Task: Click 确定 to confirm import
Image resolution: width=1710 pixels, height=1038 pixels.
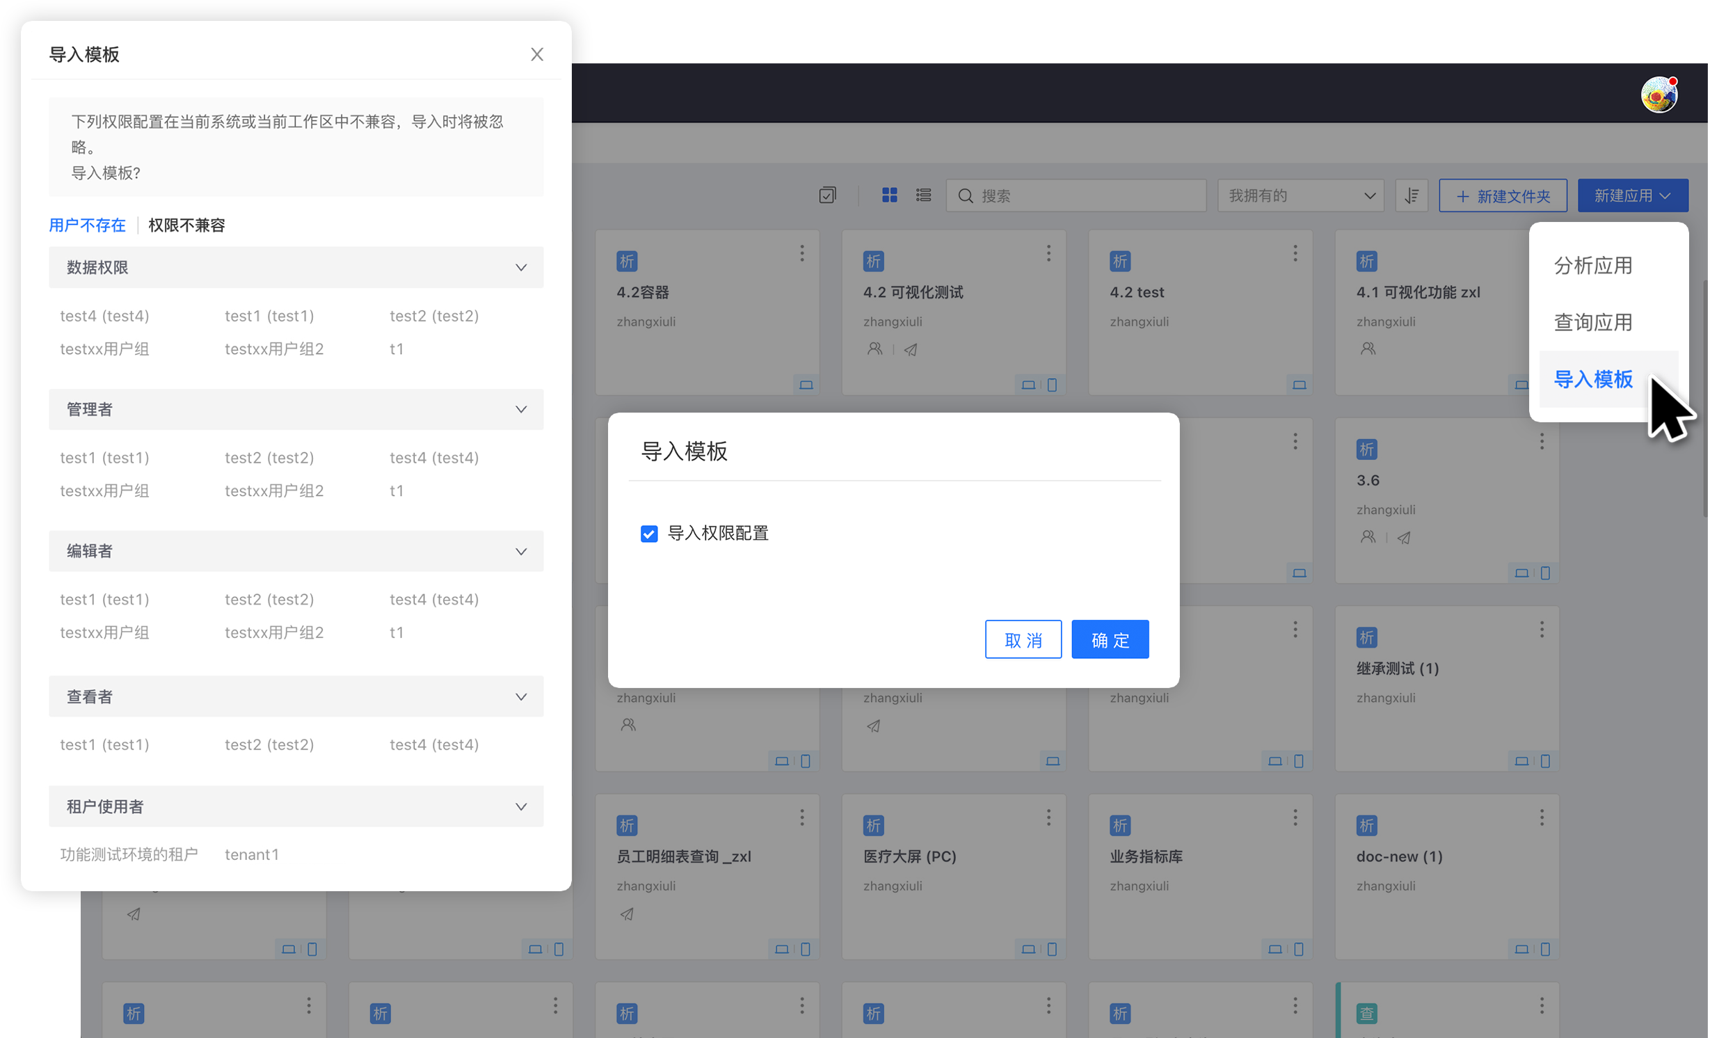Action: 1108,639
